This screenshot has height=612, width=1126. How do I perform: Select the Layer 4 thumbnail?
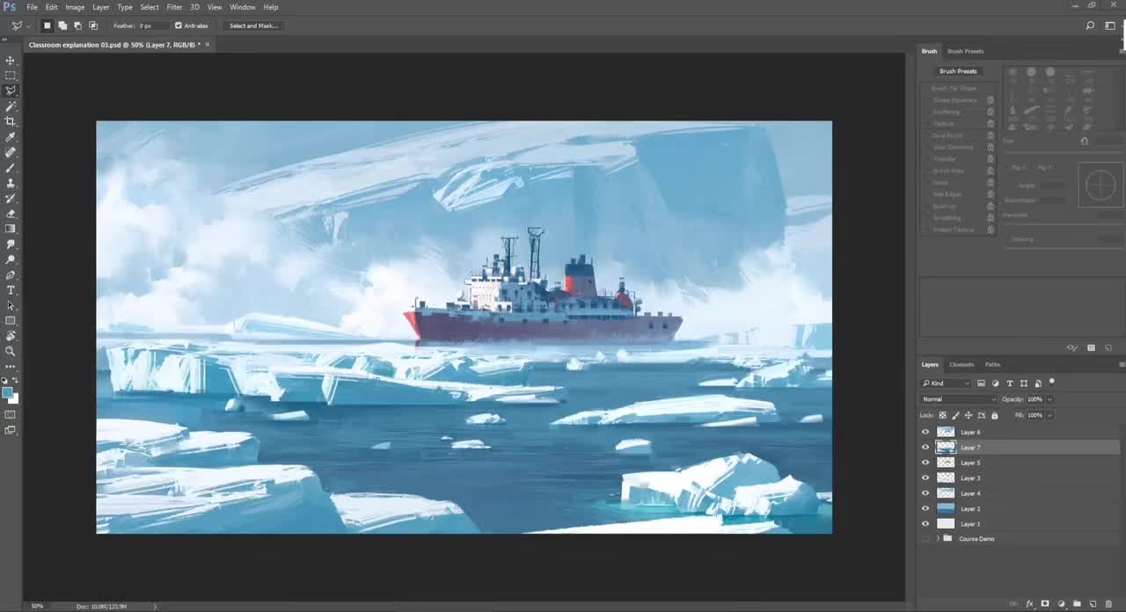tap(946, 493)
